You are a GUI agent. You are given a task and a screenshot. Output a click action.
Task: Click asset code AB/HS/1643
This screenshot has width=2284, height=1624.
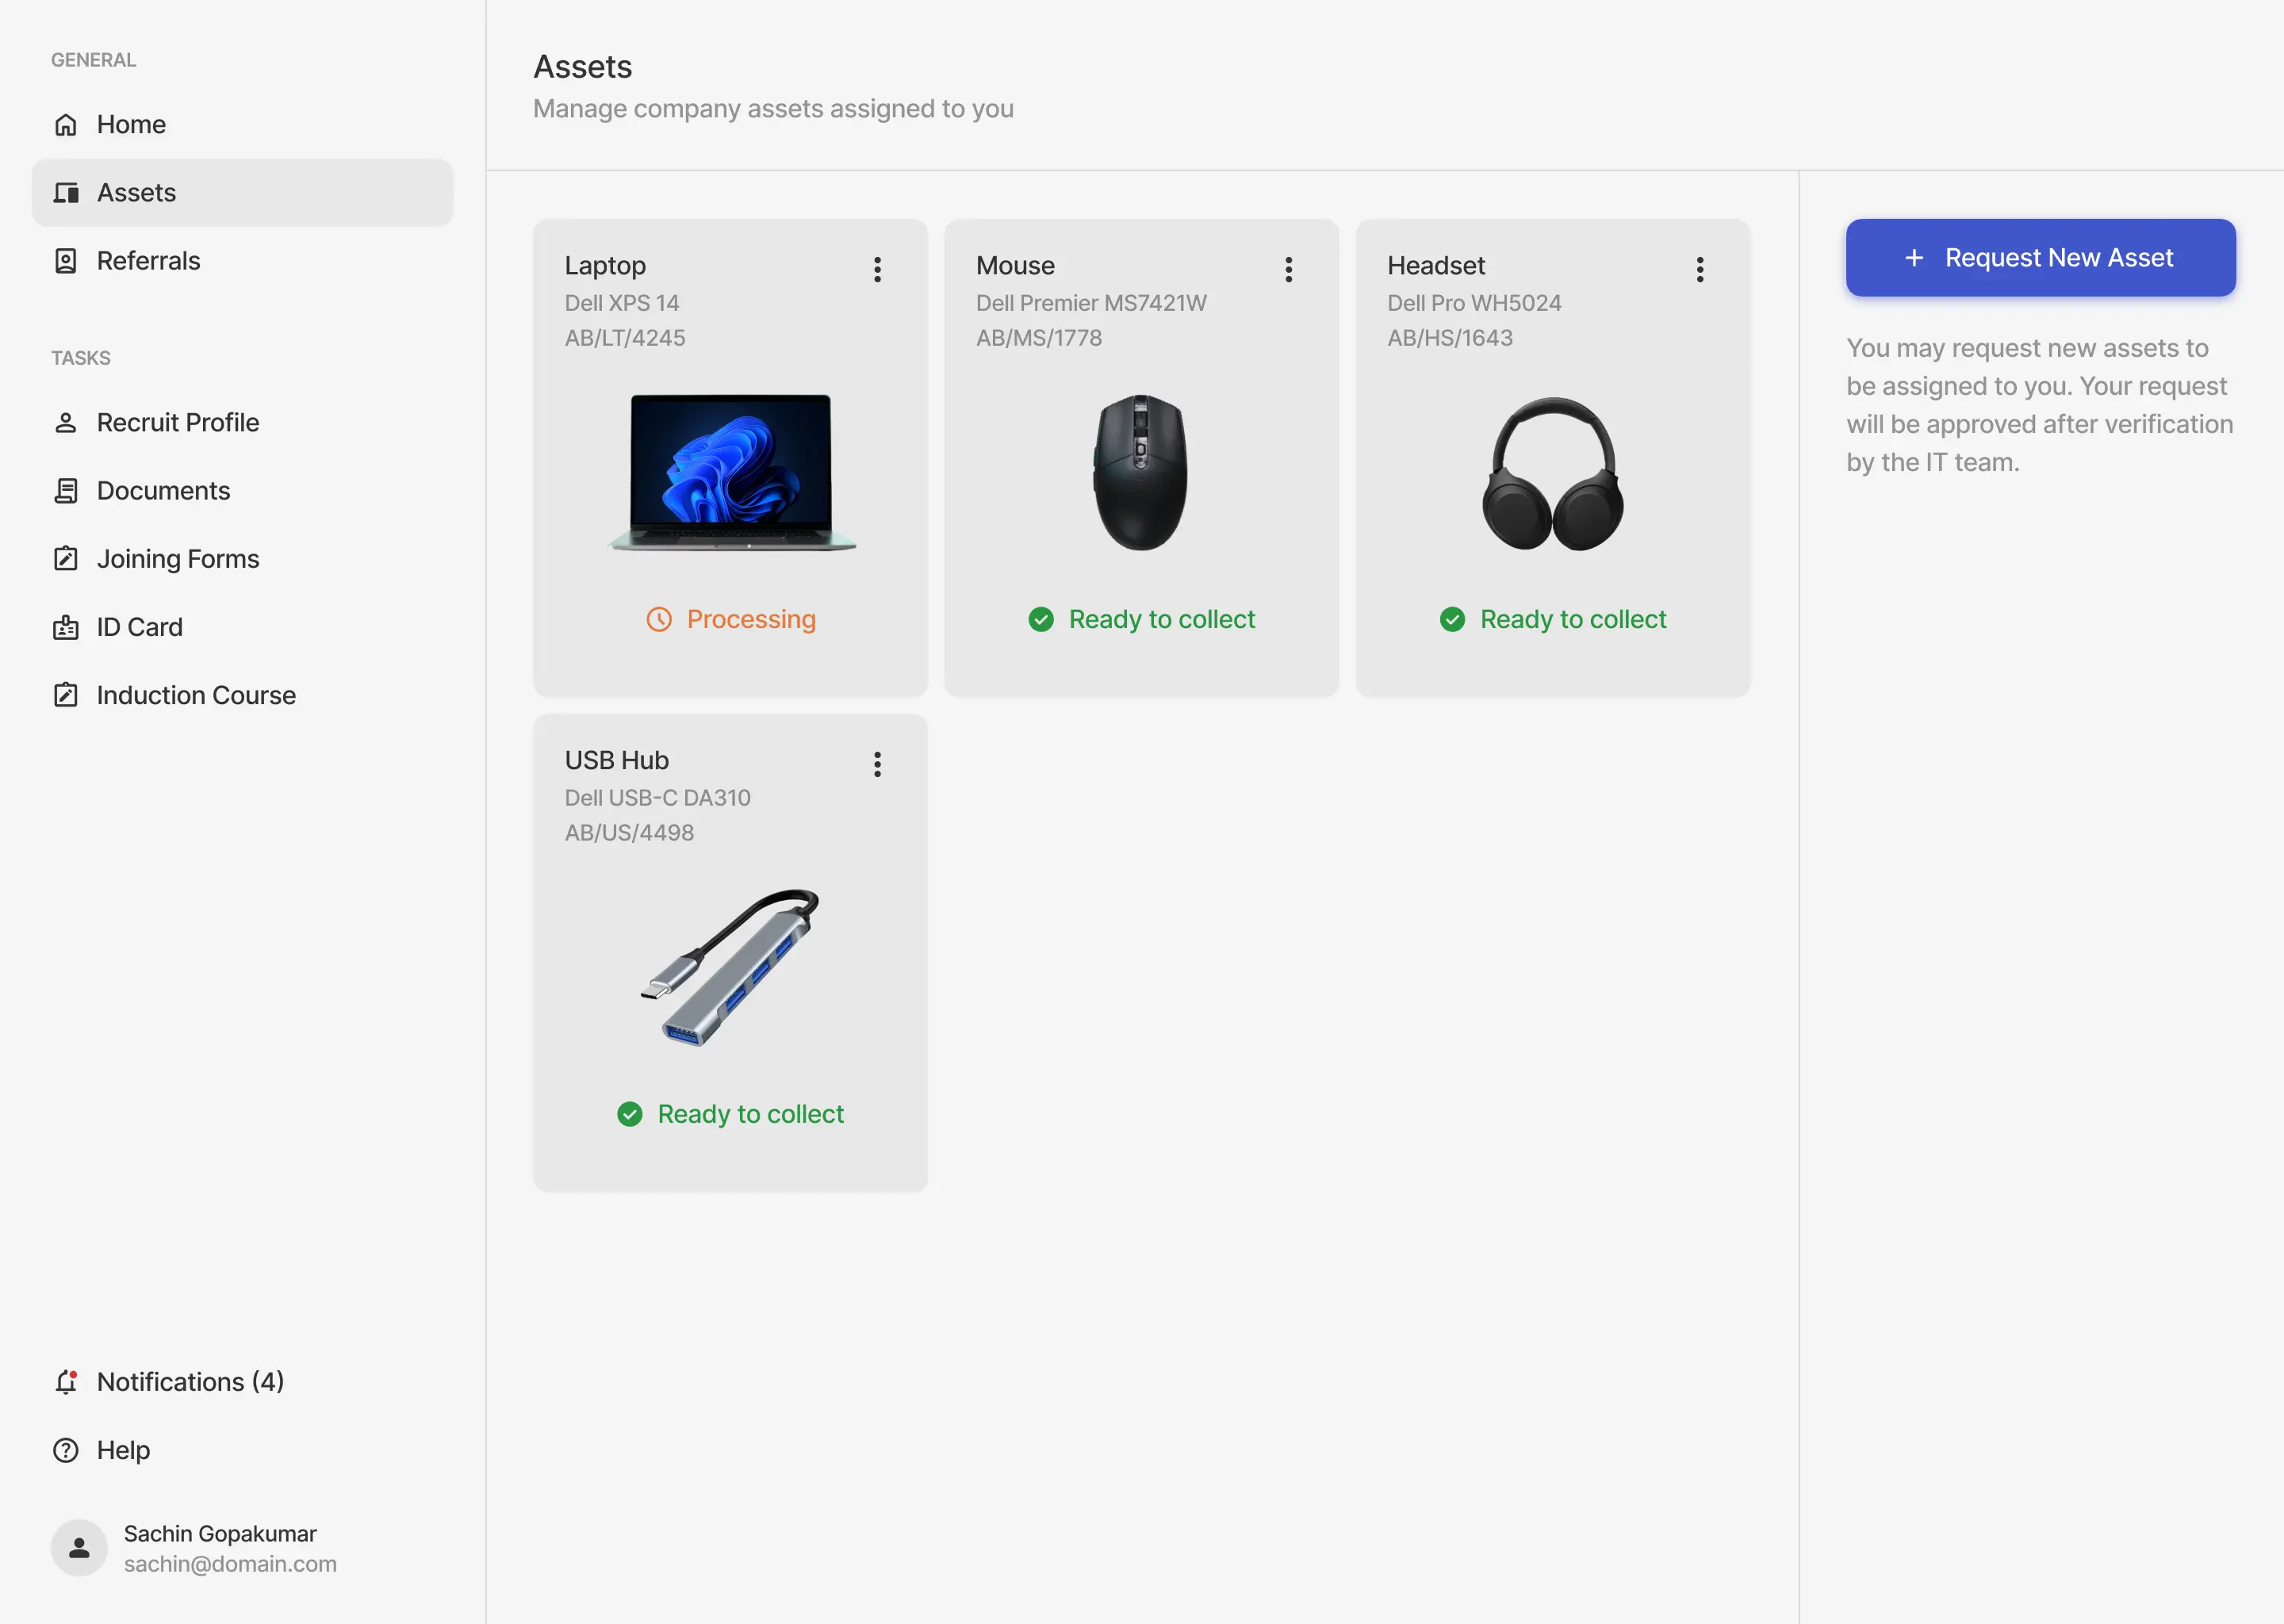tap(1450, 337)
